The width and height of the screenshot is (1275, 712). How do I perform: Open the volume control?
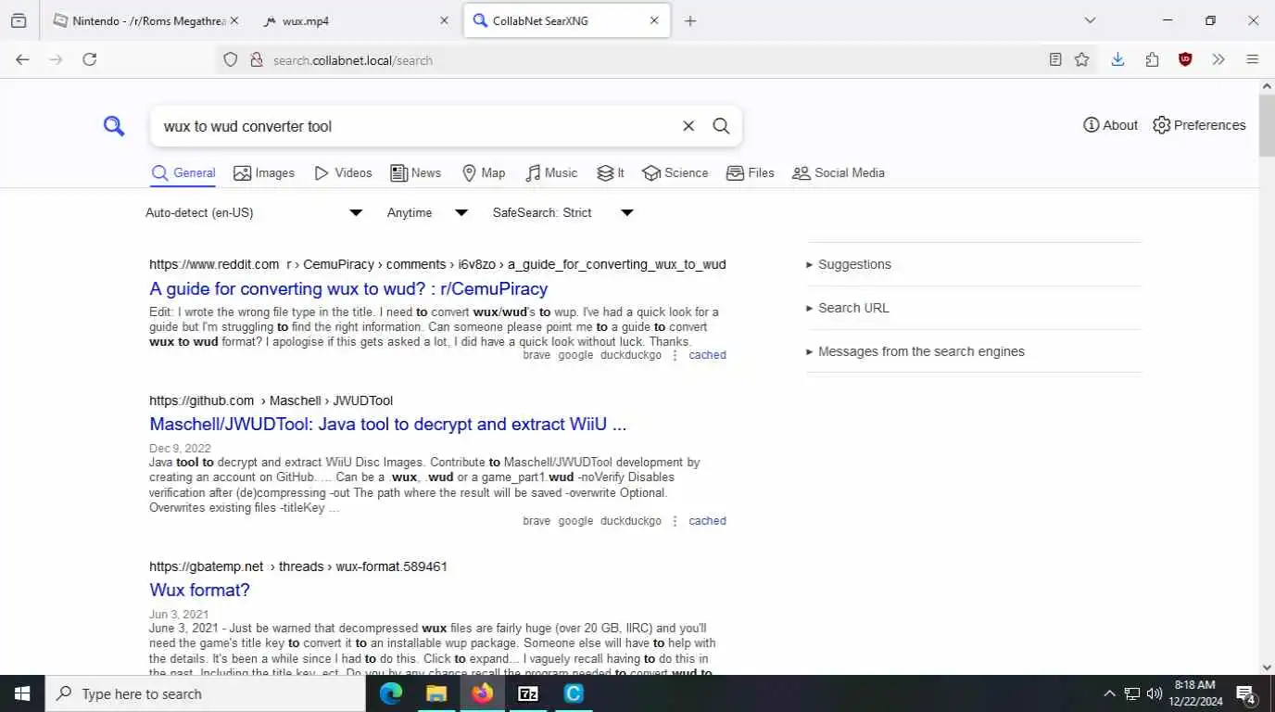tap(1155, 693)
